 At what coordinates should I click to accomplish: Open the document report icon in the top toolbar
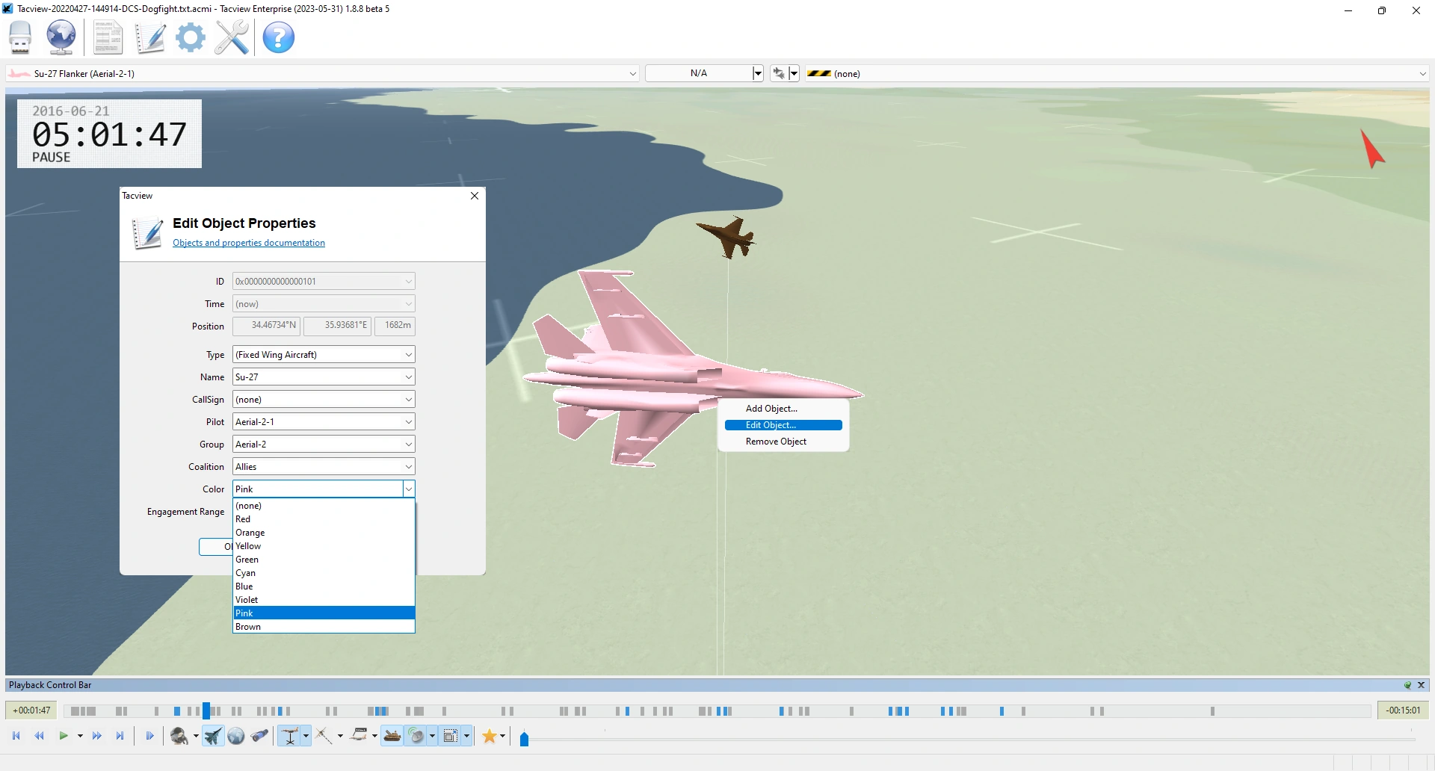(x=108, y=37)
